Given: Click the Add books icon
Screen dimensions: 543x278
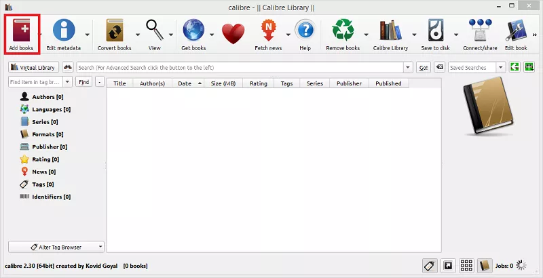Looking at the screenshot, I should click(x=21, y=31).
